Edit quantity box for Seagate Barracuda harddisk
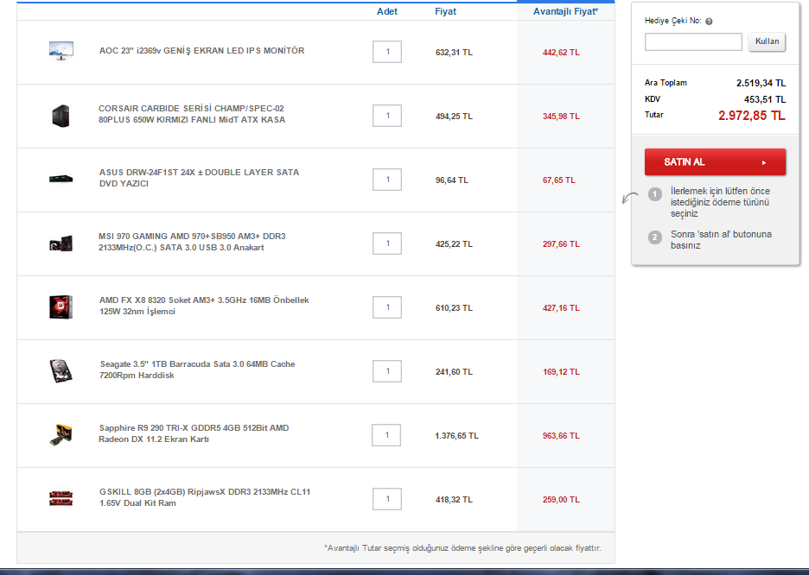Screen dimensions: 809x575 click(387, 371)
